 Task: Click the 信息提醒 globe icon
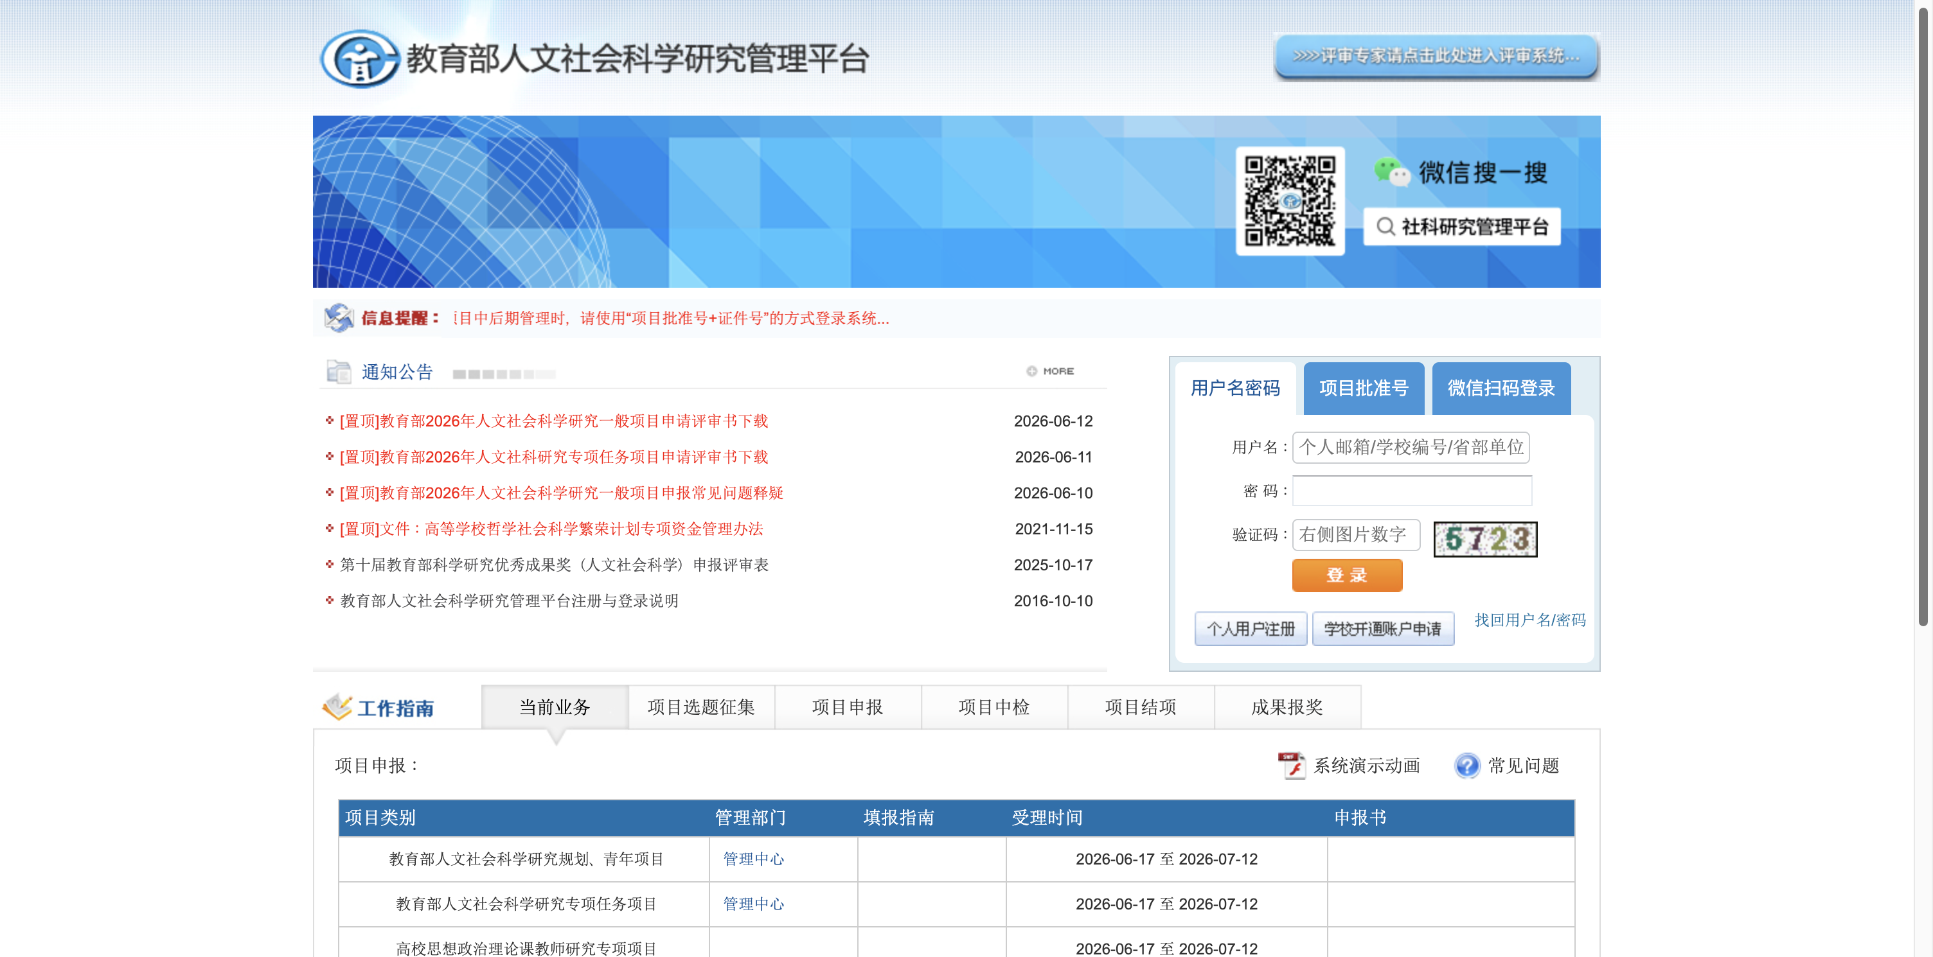pyautogui.click(x=339, y=318)
